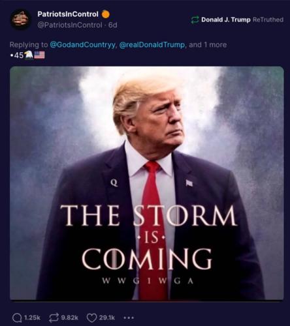Open the three-dot more options menu
The height and width of the screenshot is (326, 290).
[129, 318]
